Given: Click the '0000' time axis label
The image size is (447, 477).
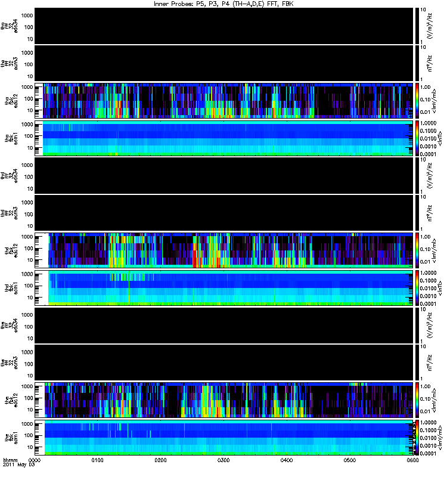Looking at the screenshot, I should pos(35,460).
